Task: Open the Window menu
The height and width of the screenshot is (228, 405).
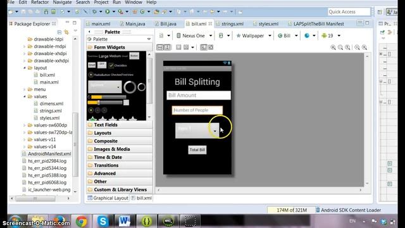Action: 134,3
